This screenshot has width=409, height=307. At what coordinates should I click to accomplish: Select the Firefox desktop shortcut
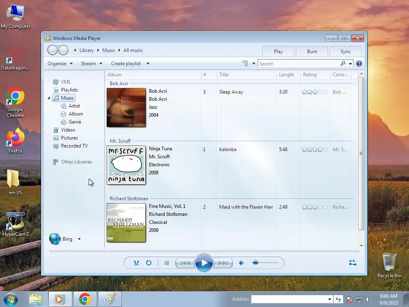[16, 140]
